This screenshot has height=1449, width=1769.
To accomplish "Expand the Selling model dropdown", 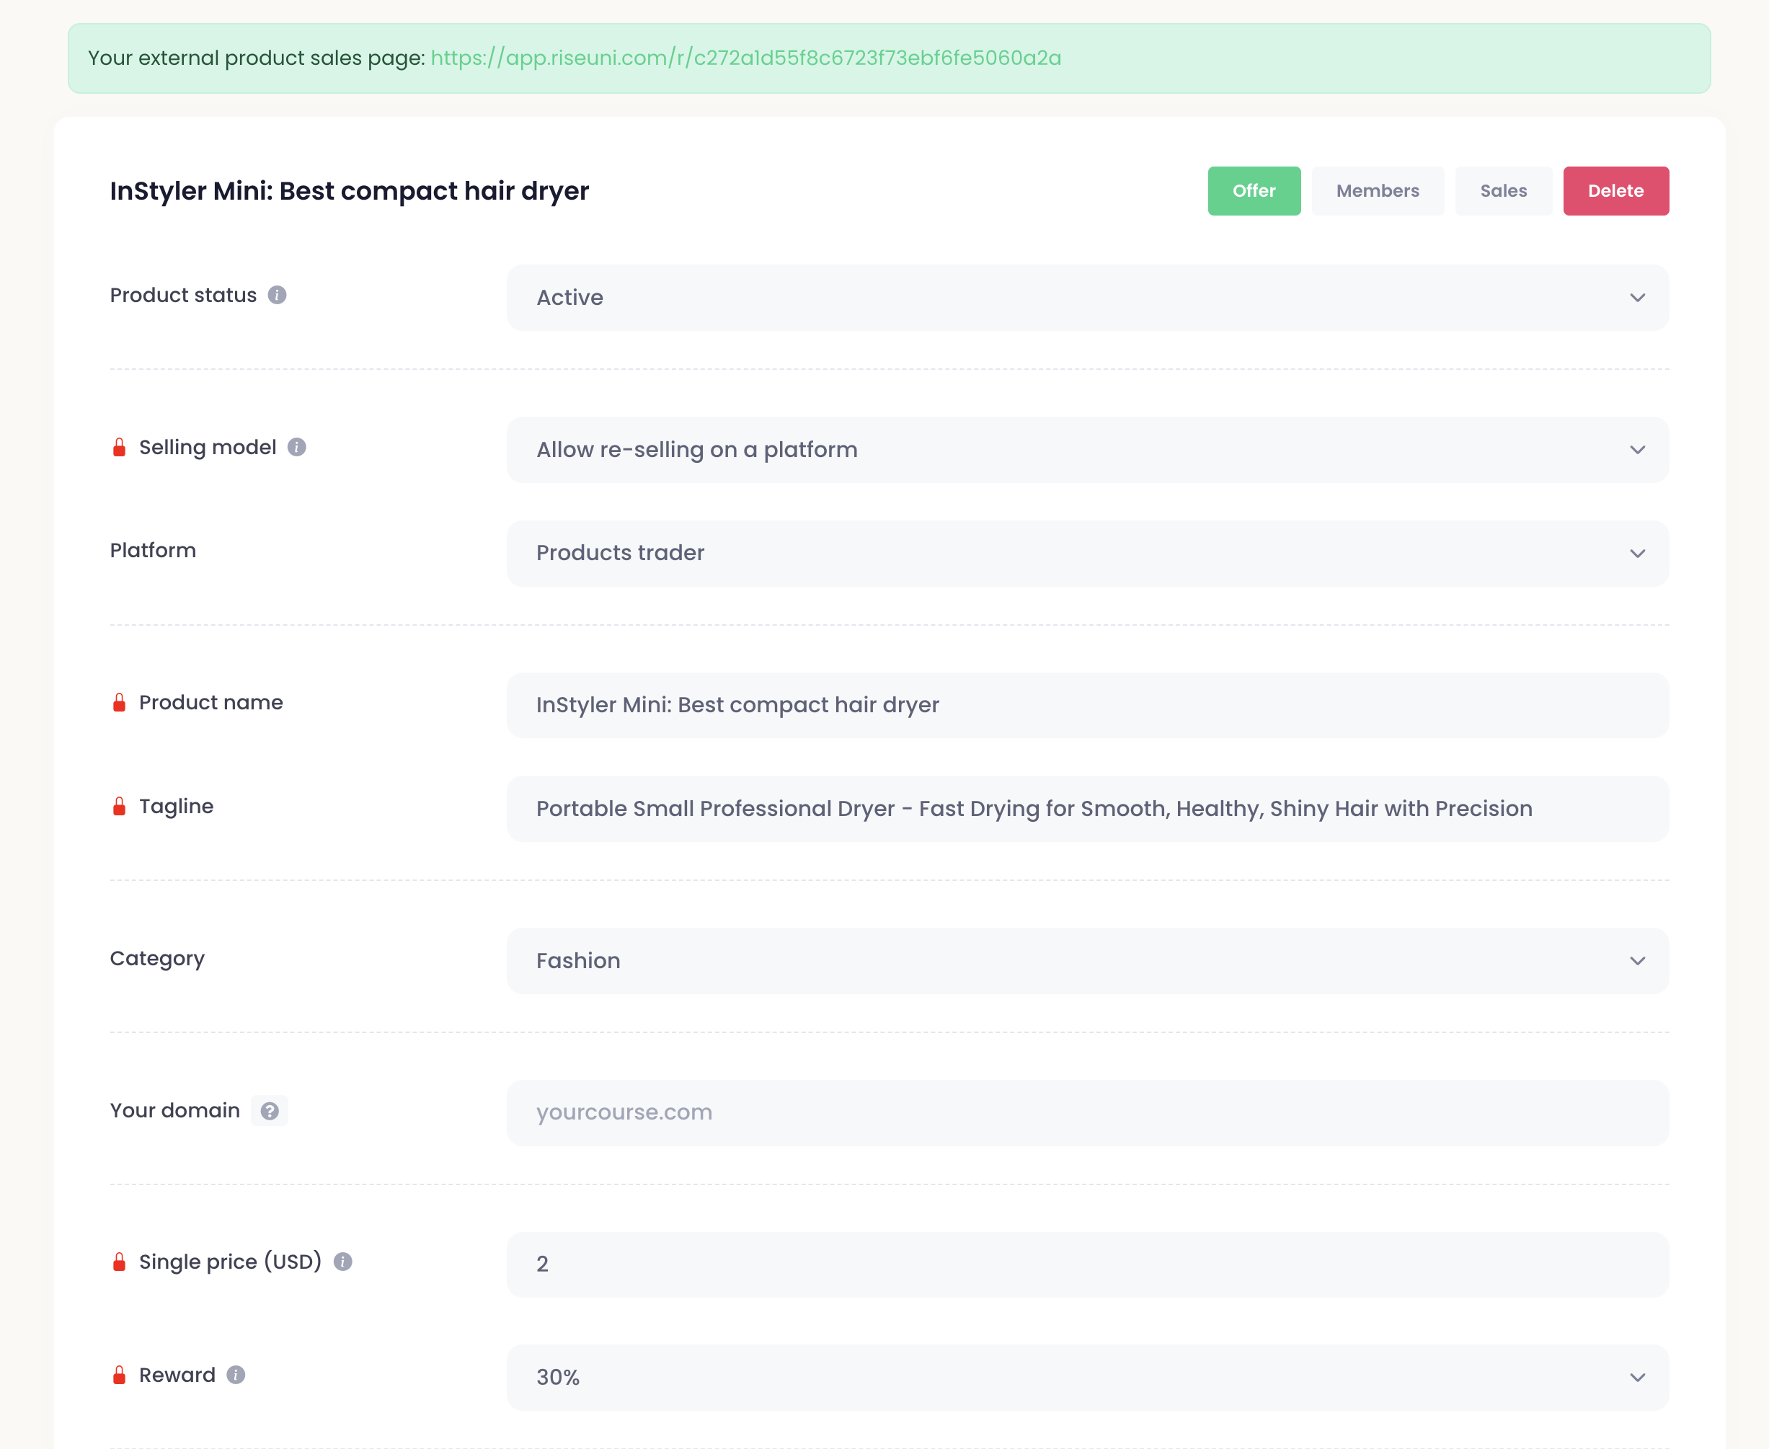I will pyautogui.click(x=1086, y=450).
